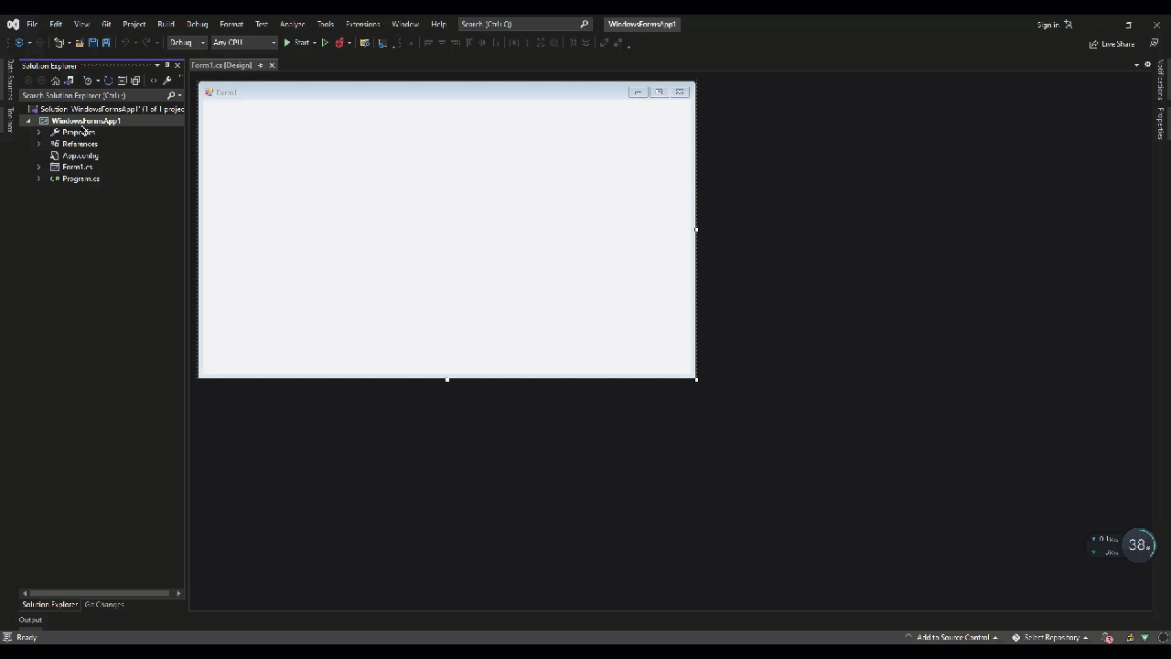Click the View Code icon in Solution Explorer
This screenshot has height=659, width=1171.
153,81
